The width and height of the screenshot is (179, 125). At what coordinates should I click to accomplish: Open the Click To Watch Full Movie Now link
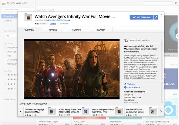(57, 20)
